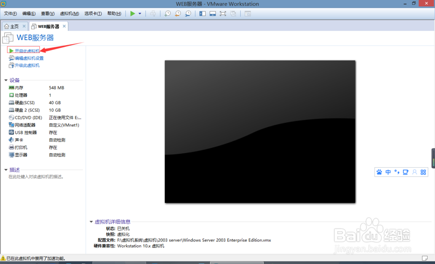Click the console view toolbar icon
This screenshot has width=435, height=264.
(248, 13)
